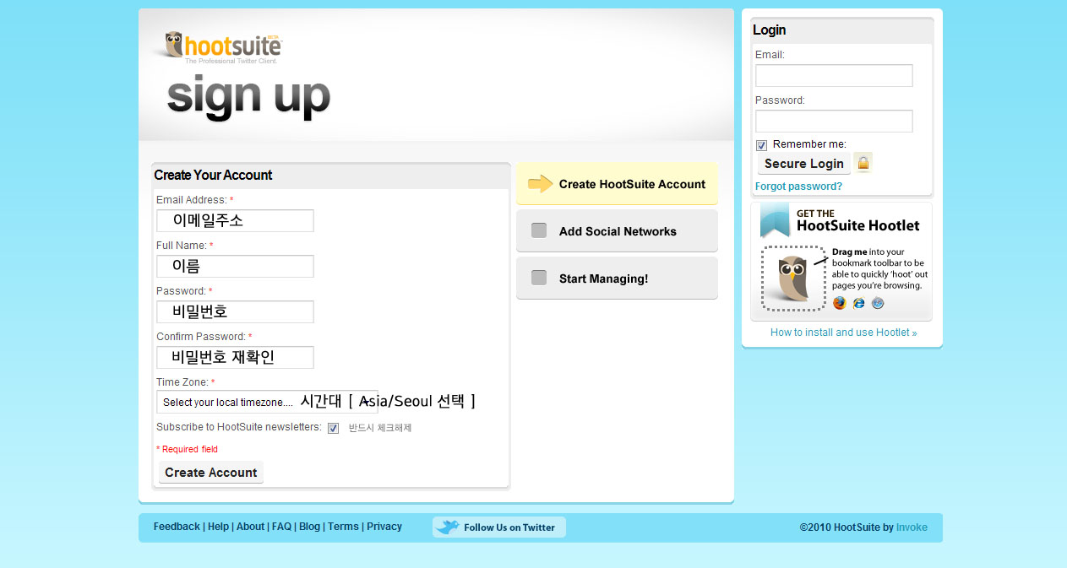Click the Hootlet owl bookmarklet icon
Viewport: 1067px width, 568px height.
pos(793,278)
